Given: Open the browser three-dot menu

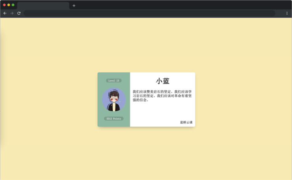Looking at the screenshot, I should (287, 13).
